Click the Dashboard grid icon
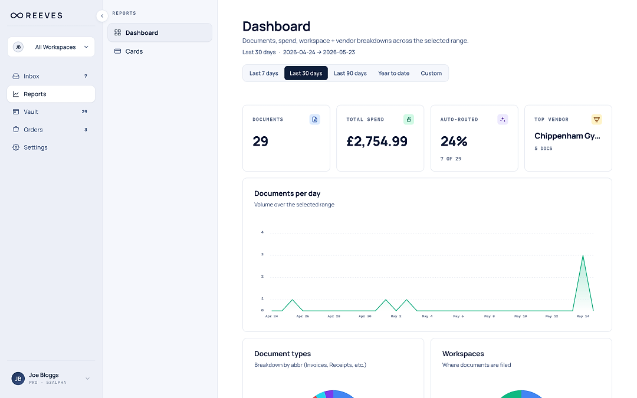This screenshot has width=637, height=398. click(x=118, y=32)
